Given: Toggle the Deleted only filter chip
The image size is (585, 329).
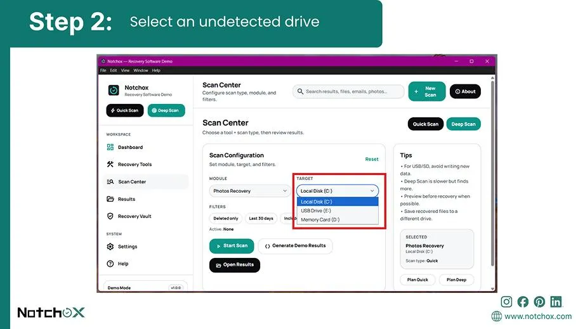Looking at the screenshot, I should (x=226, y=218).
